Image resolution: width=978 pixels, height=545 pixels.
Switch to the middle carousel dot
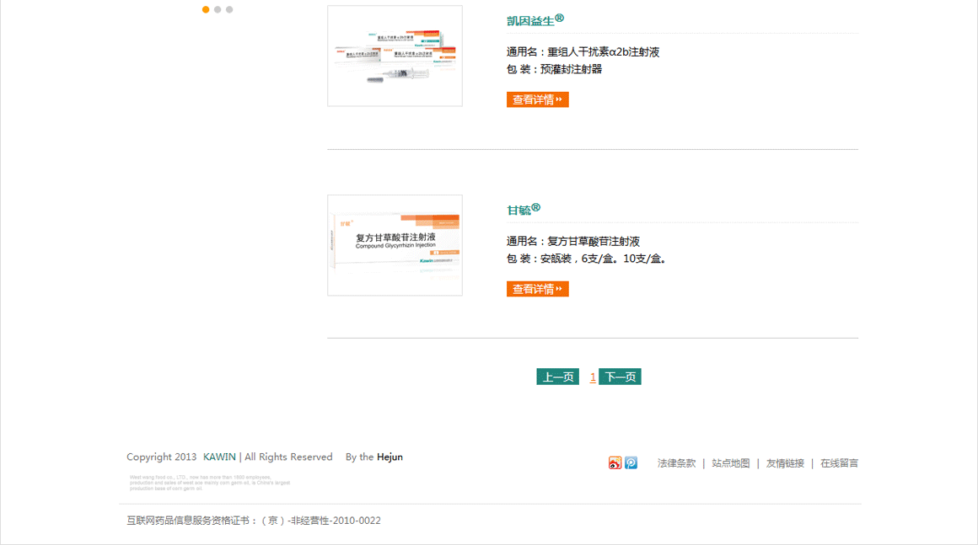[x=218, y=9]
